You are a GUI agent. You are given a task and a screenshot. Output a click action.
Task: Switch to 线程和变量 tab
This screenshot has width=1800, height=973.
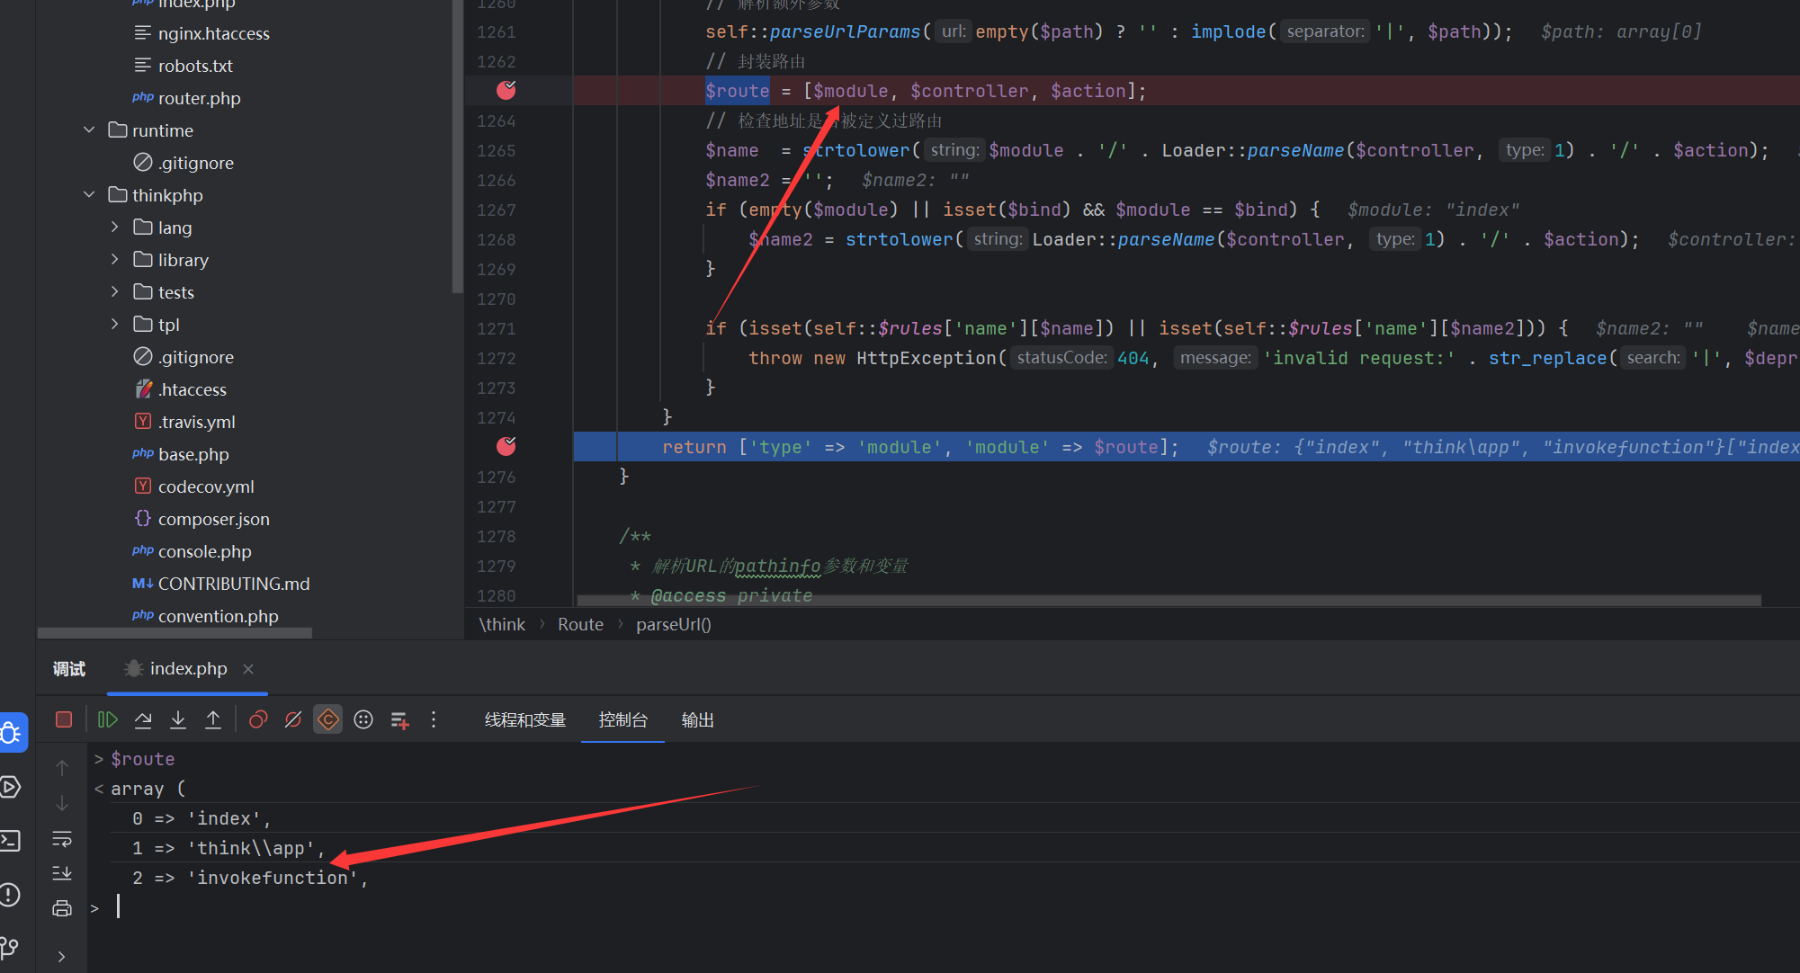coord(525,720)
